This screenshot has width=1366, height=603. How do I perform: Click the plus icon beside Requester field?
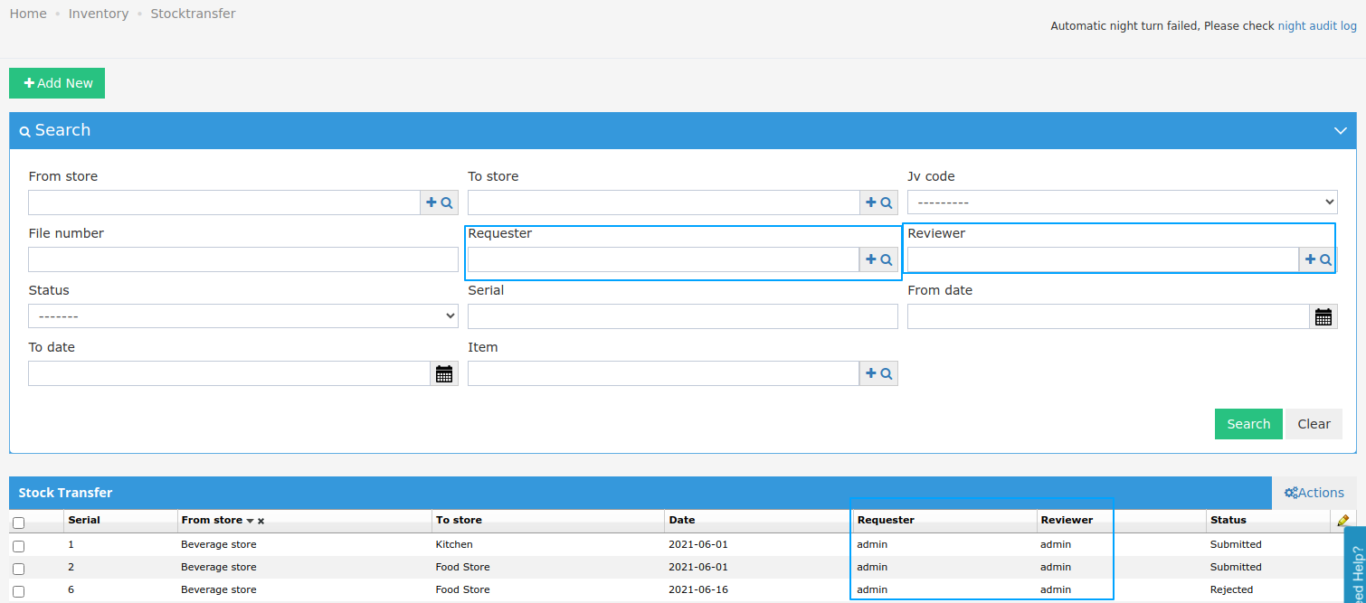871,259
